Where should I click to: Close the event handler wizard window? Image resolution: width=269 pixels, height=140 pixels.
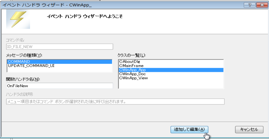click(x=262, y=5)
